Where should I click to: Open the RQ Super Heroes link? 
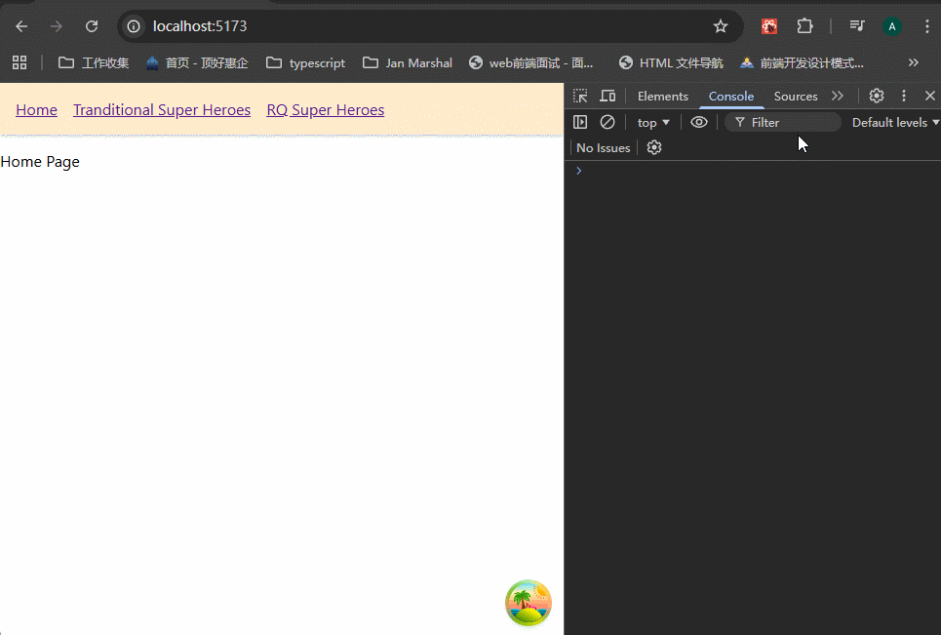pos(325,110)
